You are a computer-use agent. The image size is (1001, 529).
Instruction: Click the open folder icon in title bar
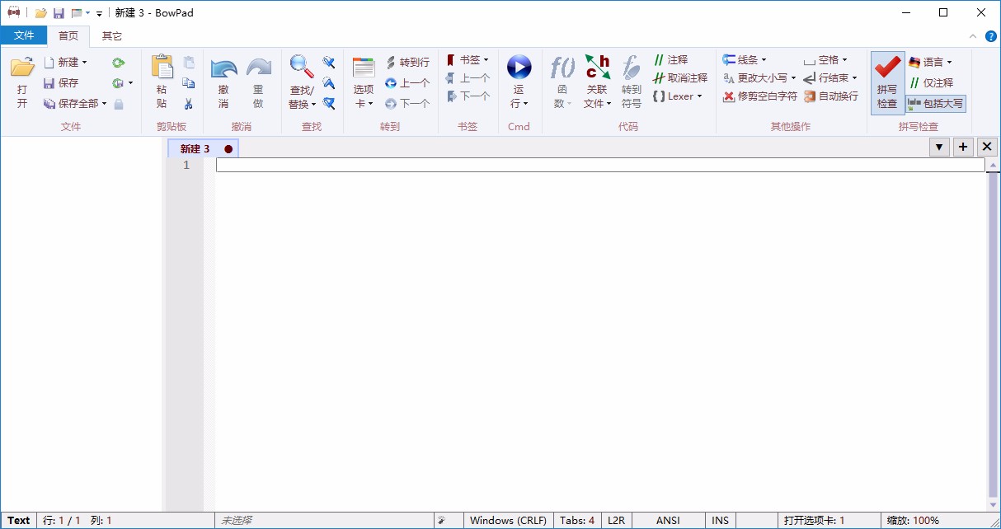tap(40, 13)
